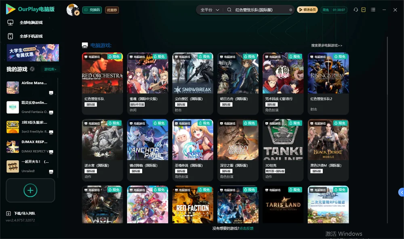404x239 pixels.
Task: Click the search magnifier icon
Action: [x=229, y=10]
